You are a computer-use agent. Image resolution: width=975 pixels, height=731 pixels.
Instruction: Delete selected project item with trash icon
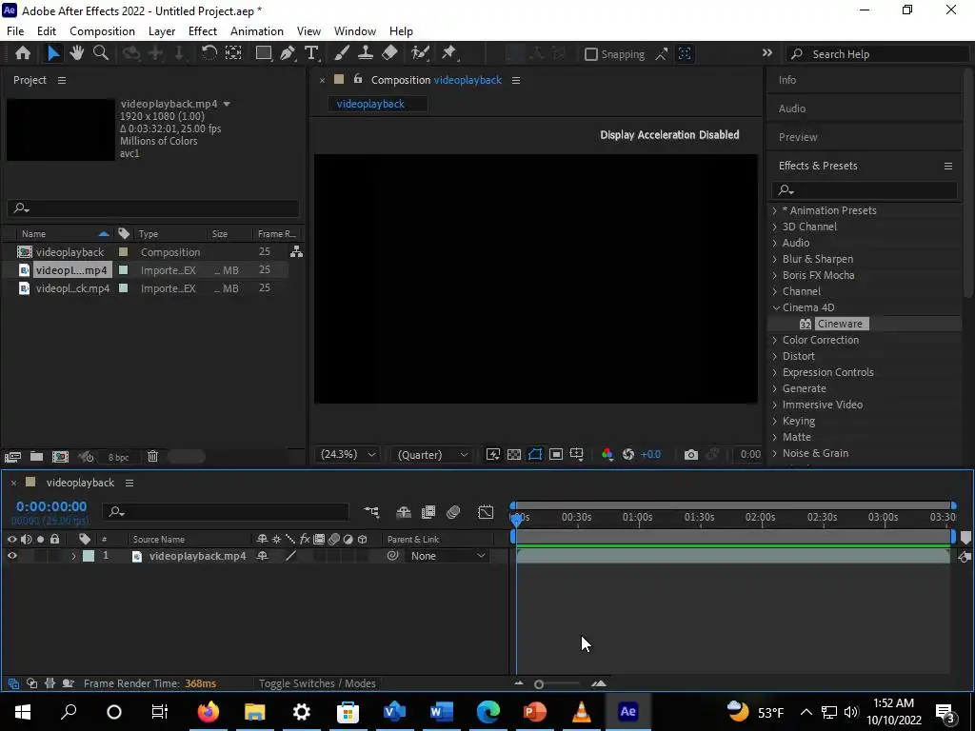click(x=152, y=457)
